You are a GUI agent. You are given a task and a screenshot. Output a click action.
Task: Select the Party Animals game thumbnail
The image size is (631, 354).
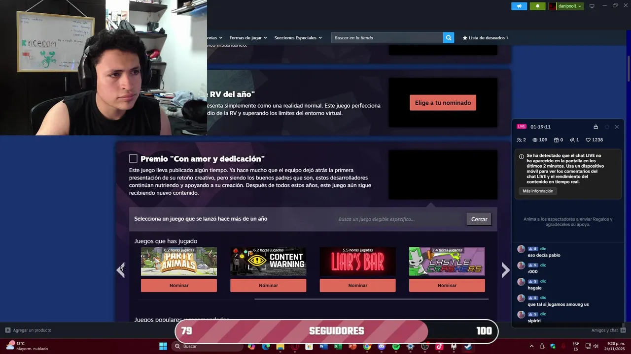179,261
